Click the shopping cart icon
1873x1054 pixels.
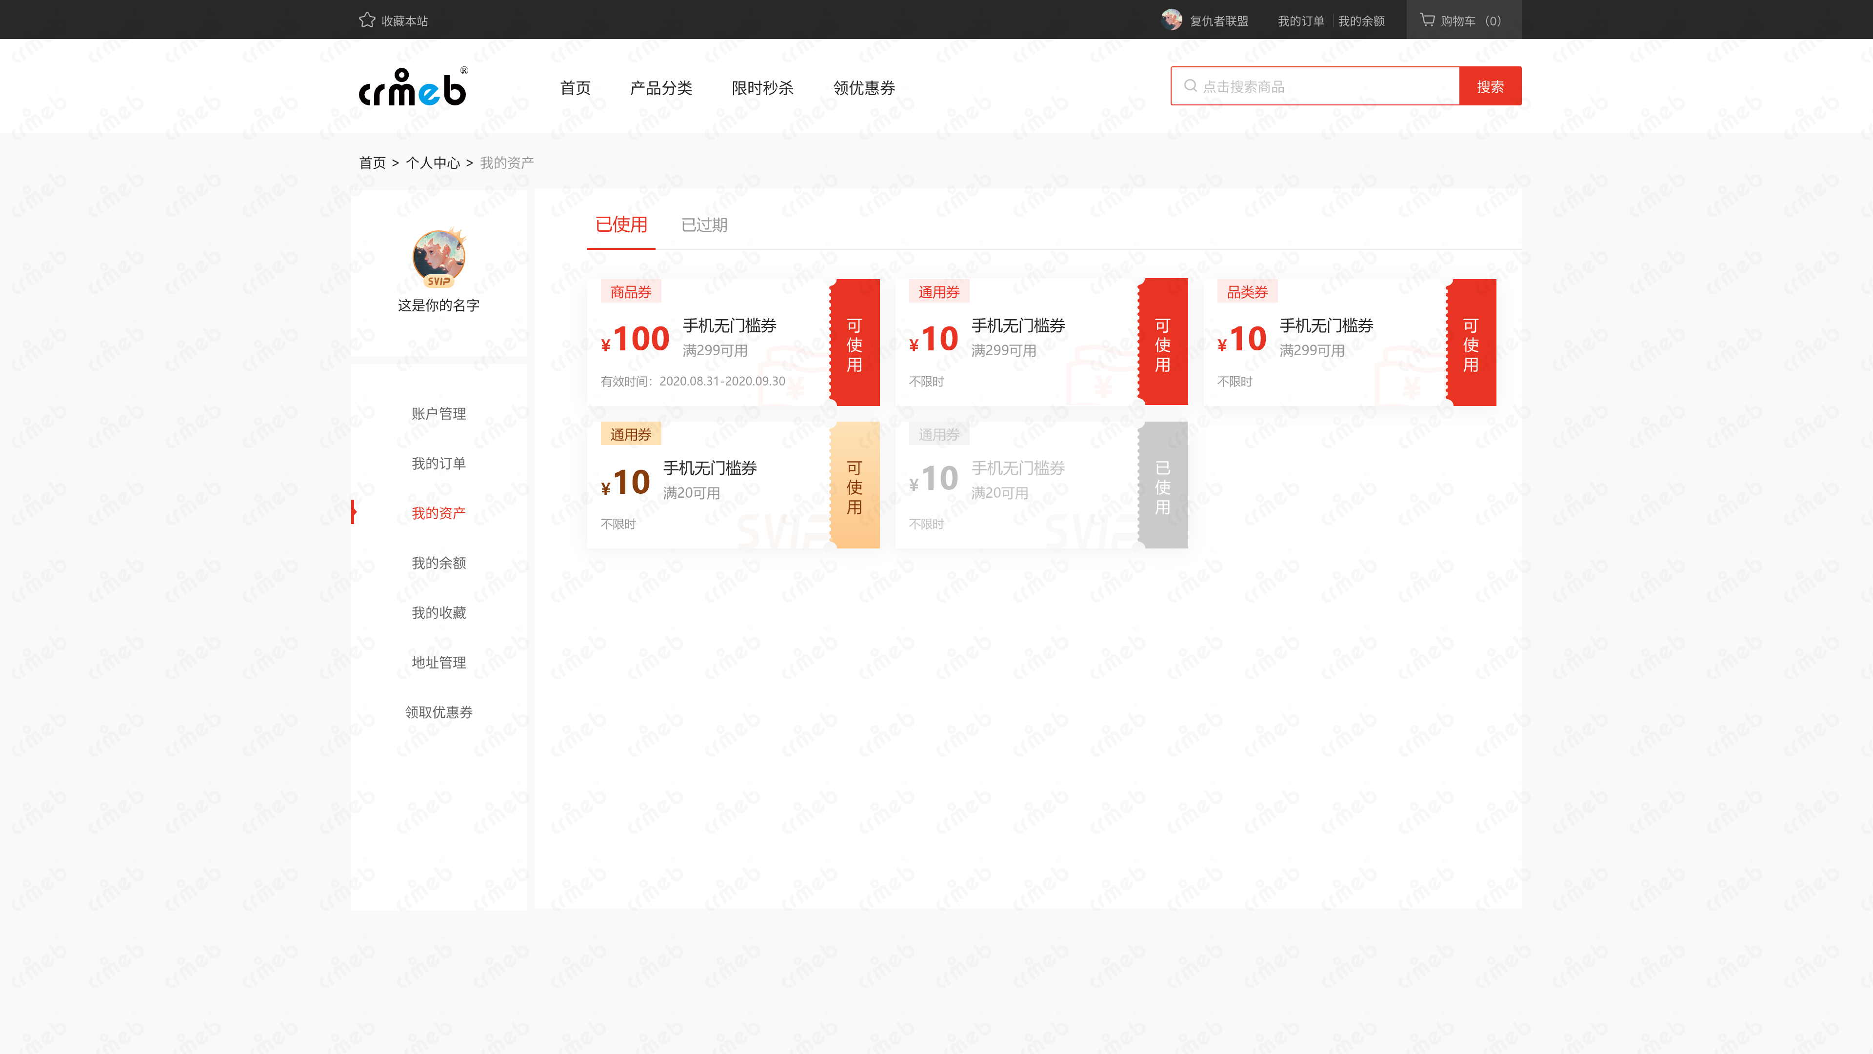1427,20
